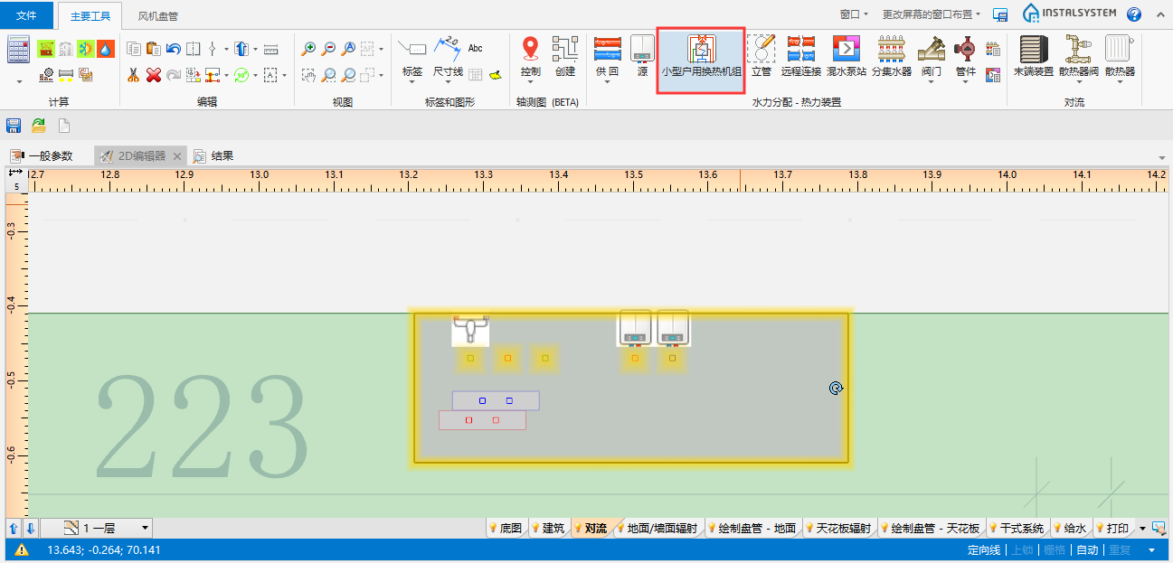1173x563 pixels.
Task: Open the 窗口 window dropdown menu
Action: coord(853,14)
